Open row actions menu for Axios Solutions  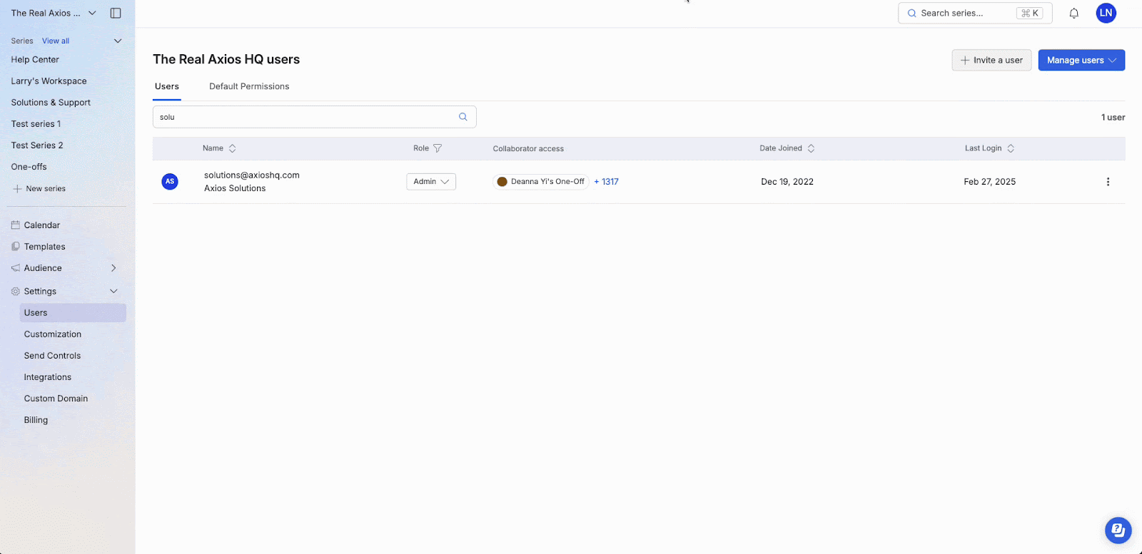(x=1108, y=182)
